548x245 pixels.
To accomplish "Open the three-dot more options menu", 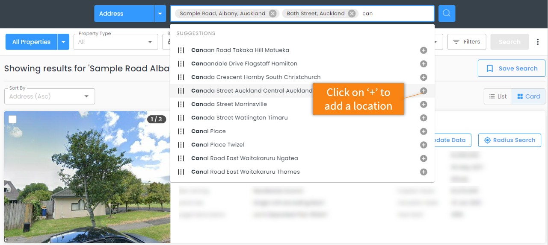I will coord(538,42).
